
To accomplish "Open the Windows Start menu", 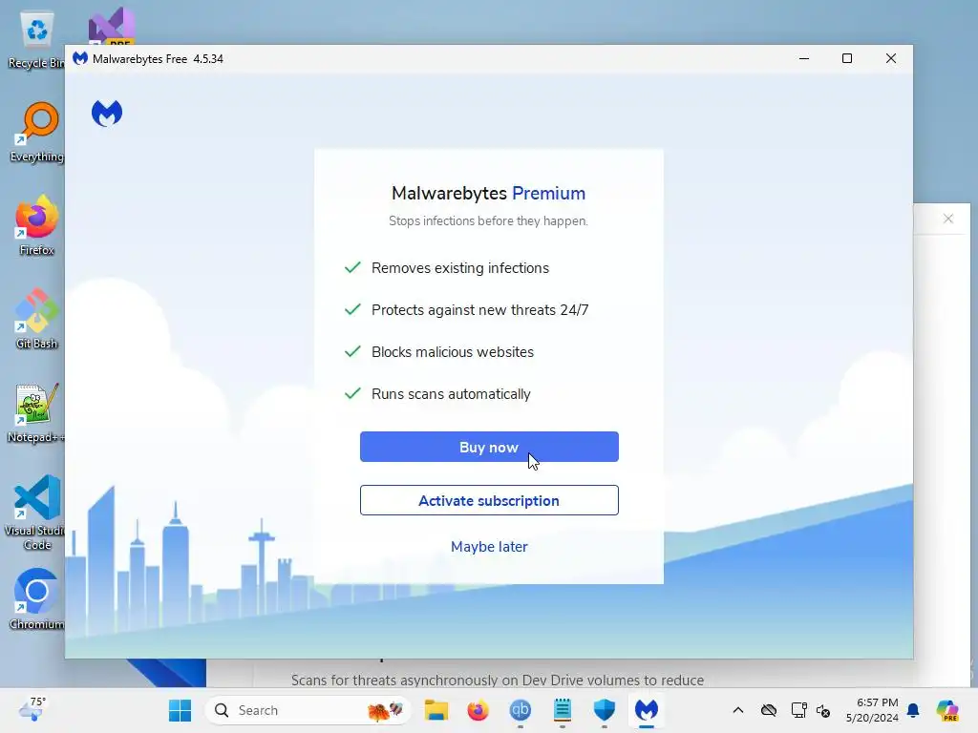I will [x=181, y=710].
